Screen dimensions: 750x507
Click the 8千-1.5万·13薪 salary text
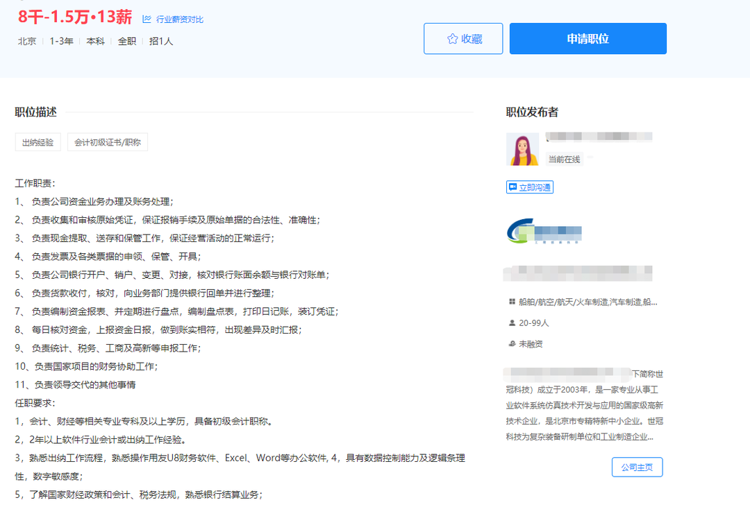(74, 17)
